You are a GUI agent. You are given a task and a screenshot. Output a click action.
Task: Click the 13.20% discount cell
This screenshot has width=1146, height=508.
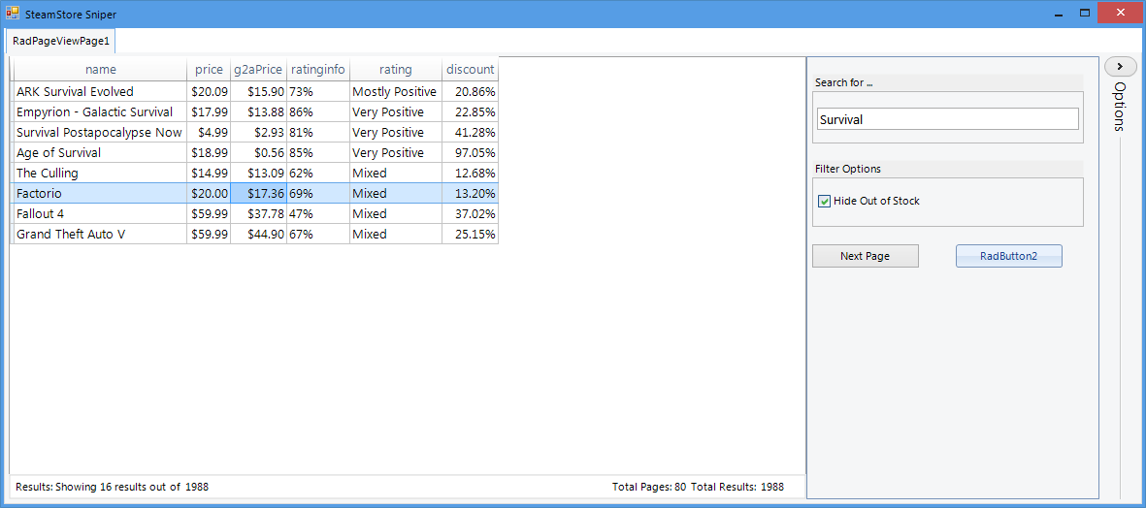[471, 194]
